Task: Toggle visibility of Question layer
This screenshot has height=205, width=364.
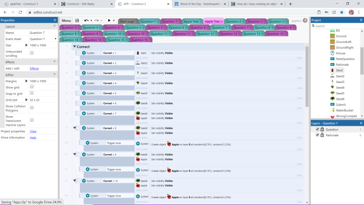Action: [317, 129]
